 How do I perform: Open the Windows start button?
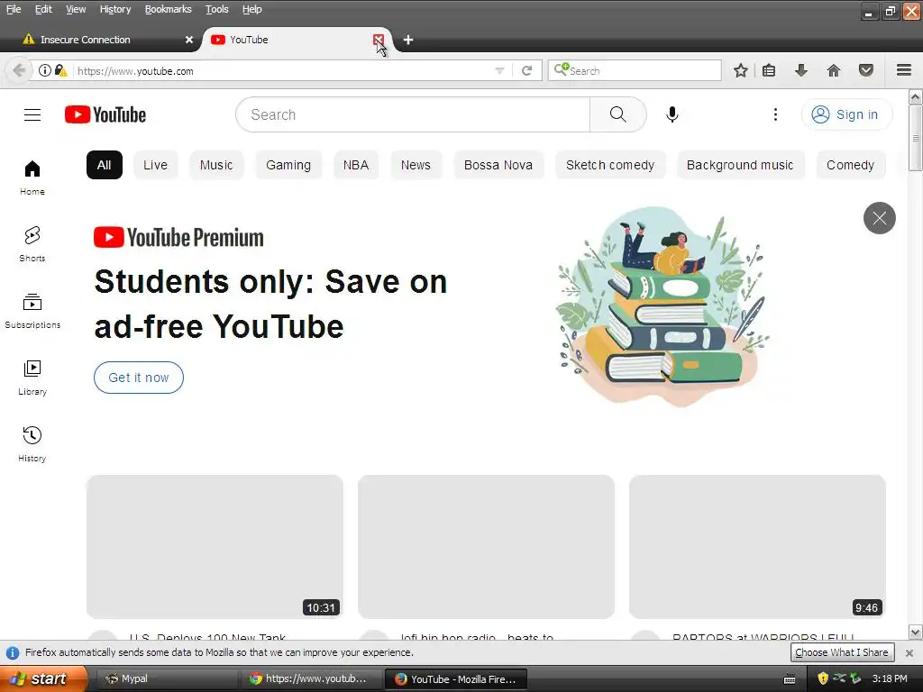pyautogui.click(x=43, y=678)
